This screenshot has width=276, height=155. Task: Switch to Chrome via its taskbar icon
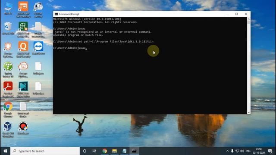[x=104, y=151]
